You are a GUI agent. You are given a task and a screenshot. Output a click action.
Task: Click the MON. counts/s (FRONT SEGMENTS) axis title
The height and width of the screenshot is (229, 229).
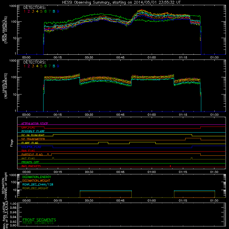tap(4, 30)
